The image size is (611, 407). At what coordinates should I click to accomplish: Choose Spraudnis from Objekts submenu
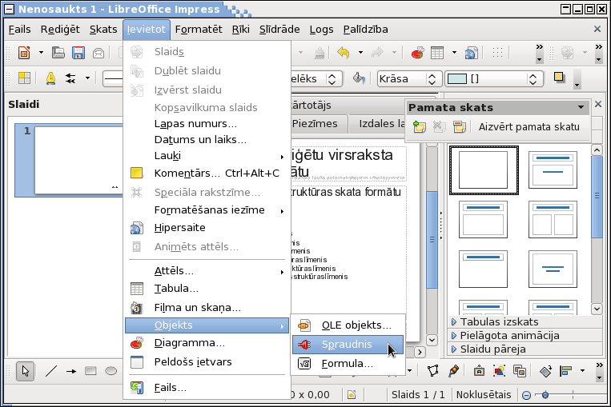(348, 345)
